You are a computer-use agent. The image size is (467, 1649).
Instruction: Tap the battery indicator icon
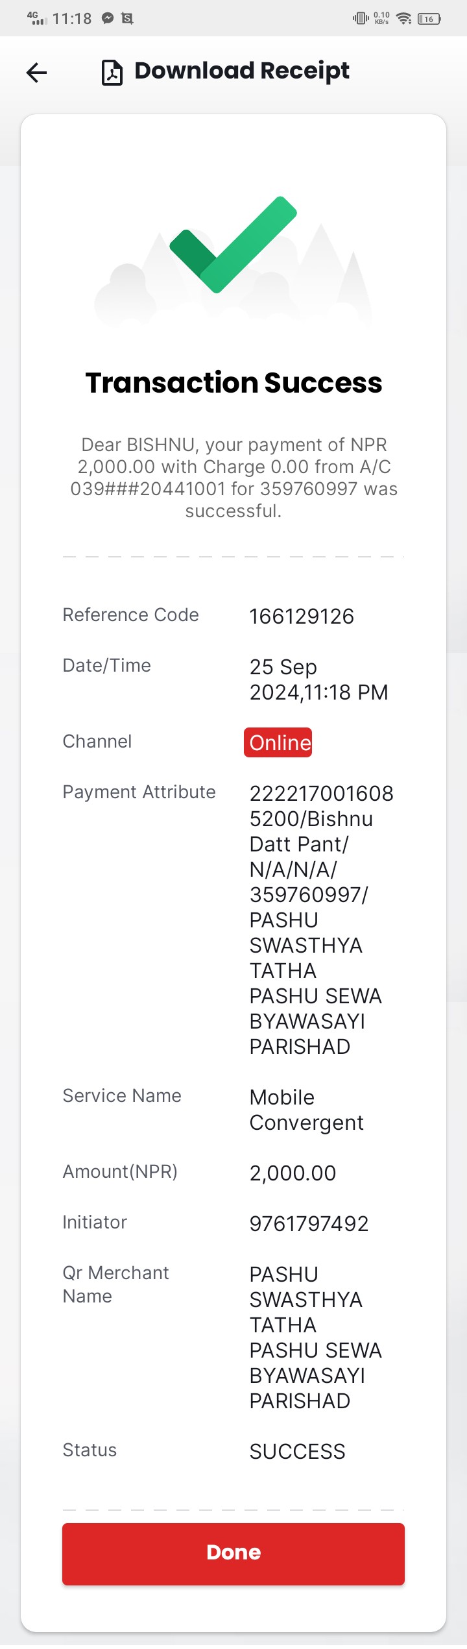pos(429,19)
